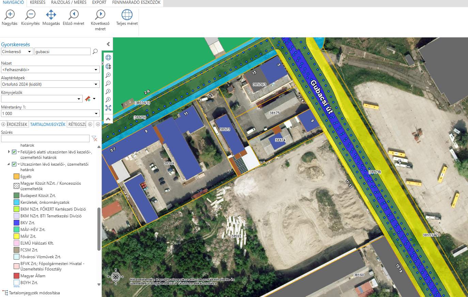
Task: Click Tartalomjegyzék módosítása link
Action: (x=34, y=293)
